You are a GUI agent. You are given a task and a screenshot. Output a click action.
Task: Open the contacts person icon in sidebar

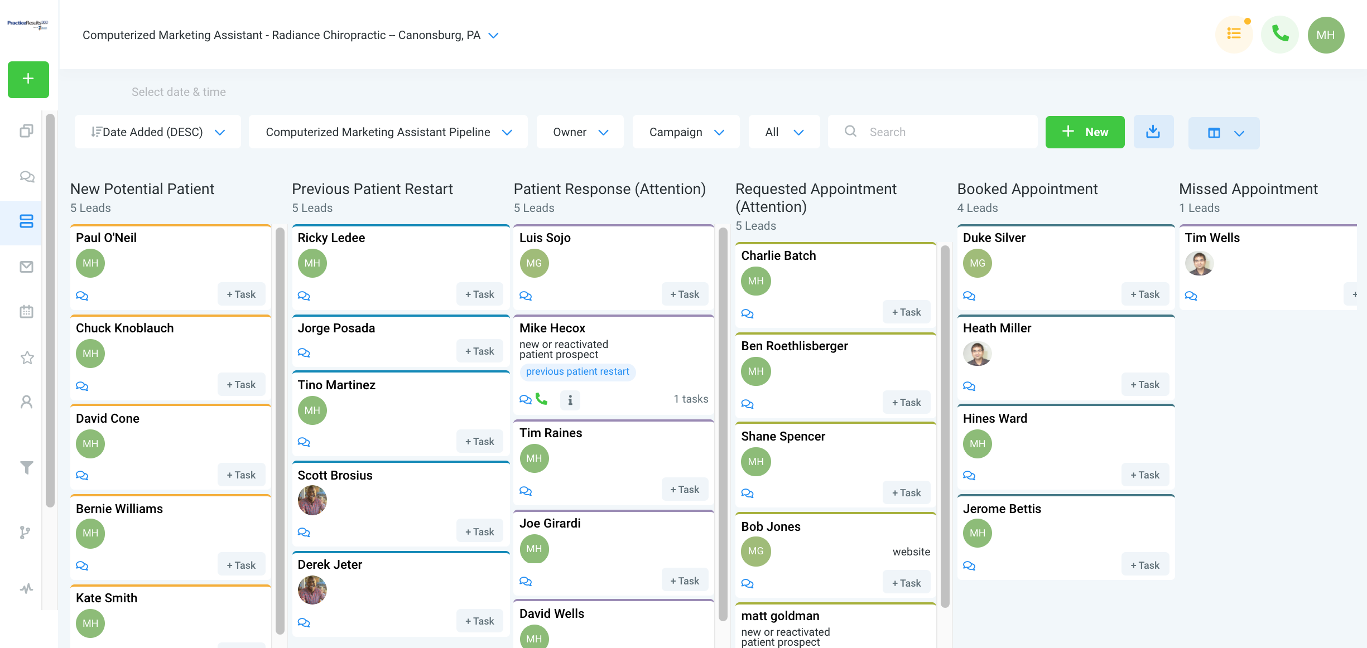pyautogui.click(x=26, y=402)
